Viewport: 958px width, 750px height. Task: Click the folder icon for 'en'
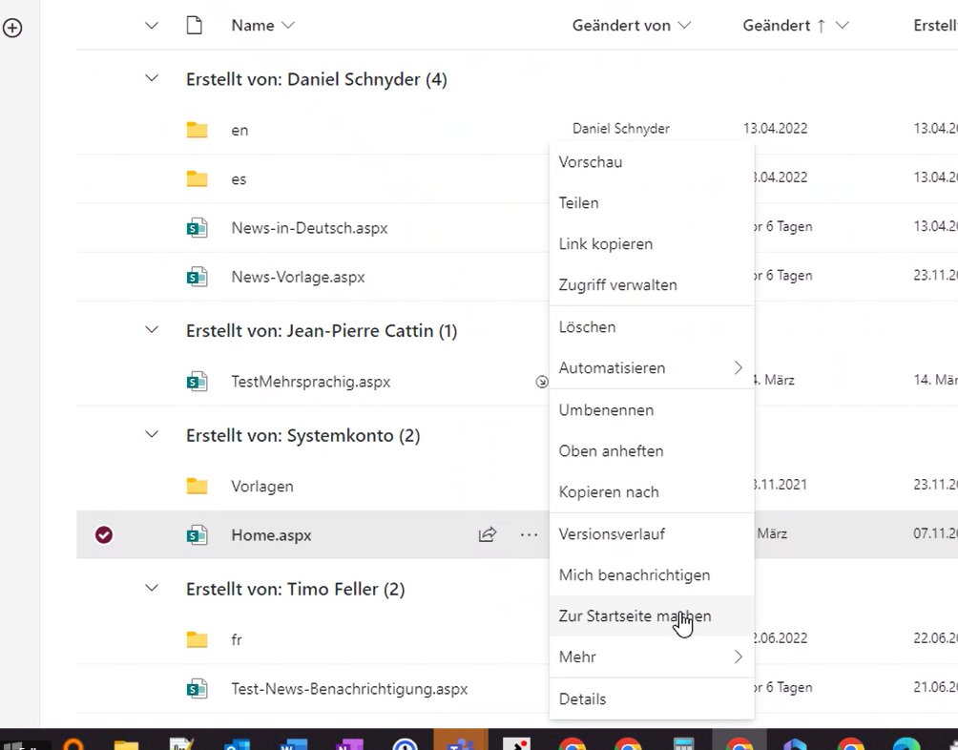197,130
